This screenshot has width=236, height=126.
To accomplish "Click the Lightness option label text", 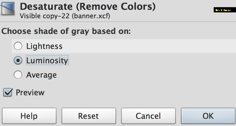I will (x=44, y=46).
